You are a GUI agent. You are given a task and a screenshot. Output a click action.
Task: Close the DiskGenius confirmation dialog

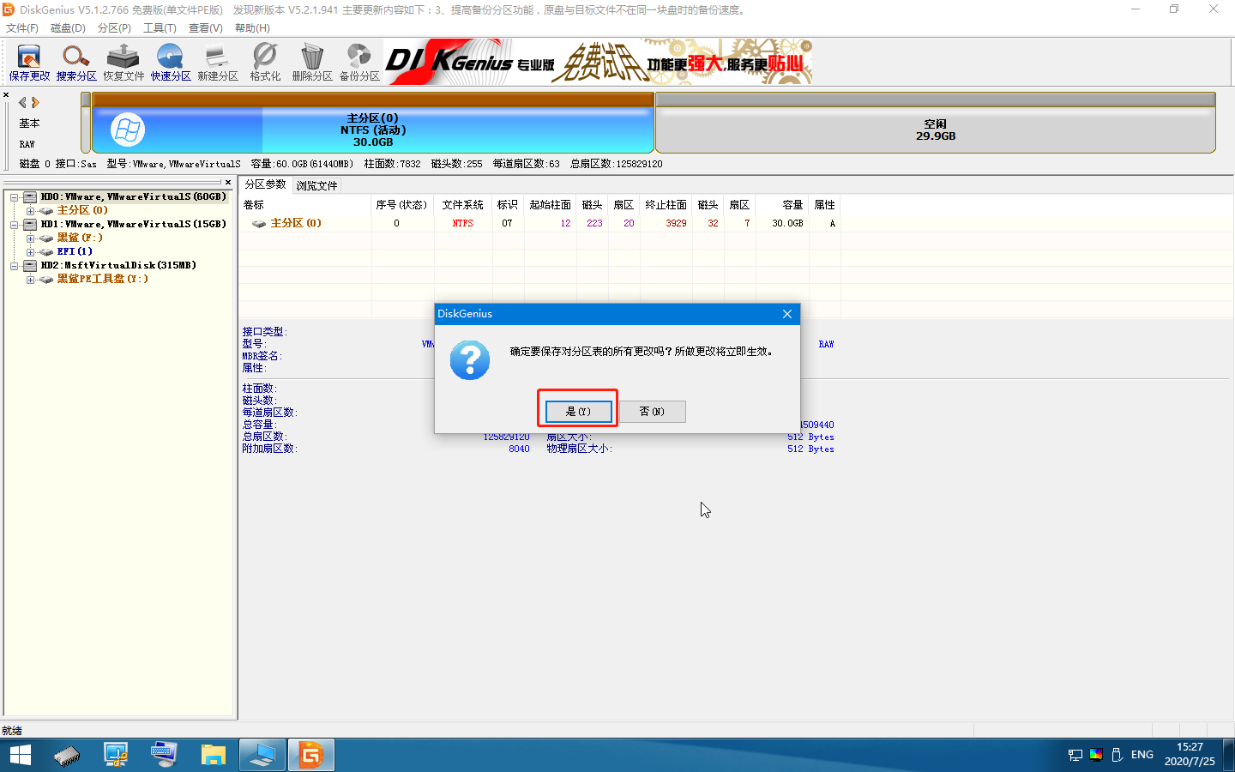point(787,314)
